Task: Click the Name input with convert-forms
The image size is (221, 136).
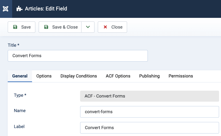Action: (149, 112)
